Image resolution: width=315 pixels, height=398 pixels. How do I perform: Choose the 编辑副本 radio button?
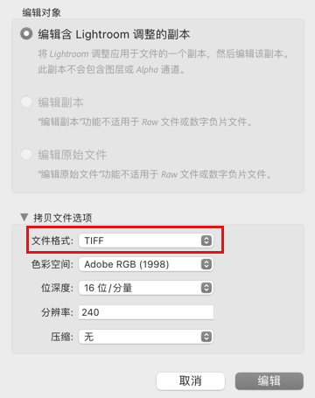(x=26, y=101)
